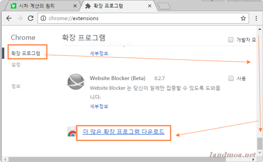This screenshot has width=263, height=162.
Task: Close the 확장 프로그램 tab
Action: click(x=149, y=6)
